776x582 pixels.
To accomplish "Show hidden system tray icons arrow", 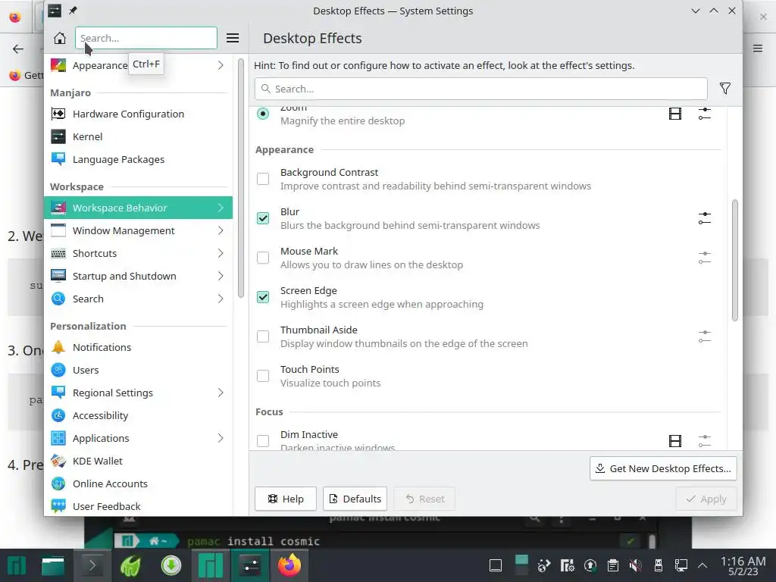I will [x=702, y=565].
